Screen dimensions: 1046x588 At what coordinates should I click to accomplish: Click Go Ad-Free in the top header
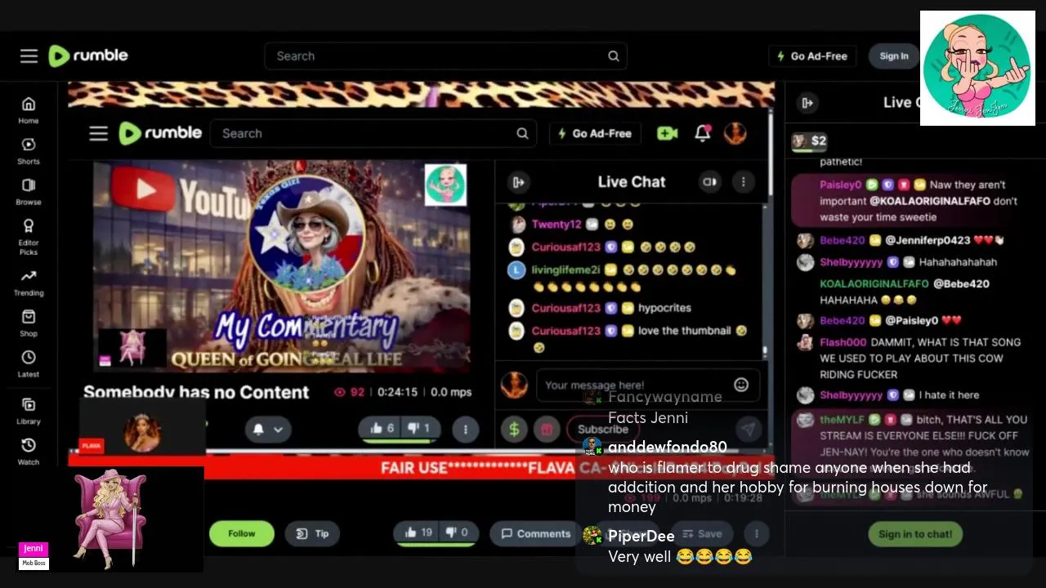[811, 56]
